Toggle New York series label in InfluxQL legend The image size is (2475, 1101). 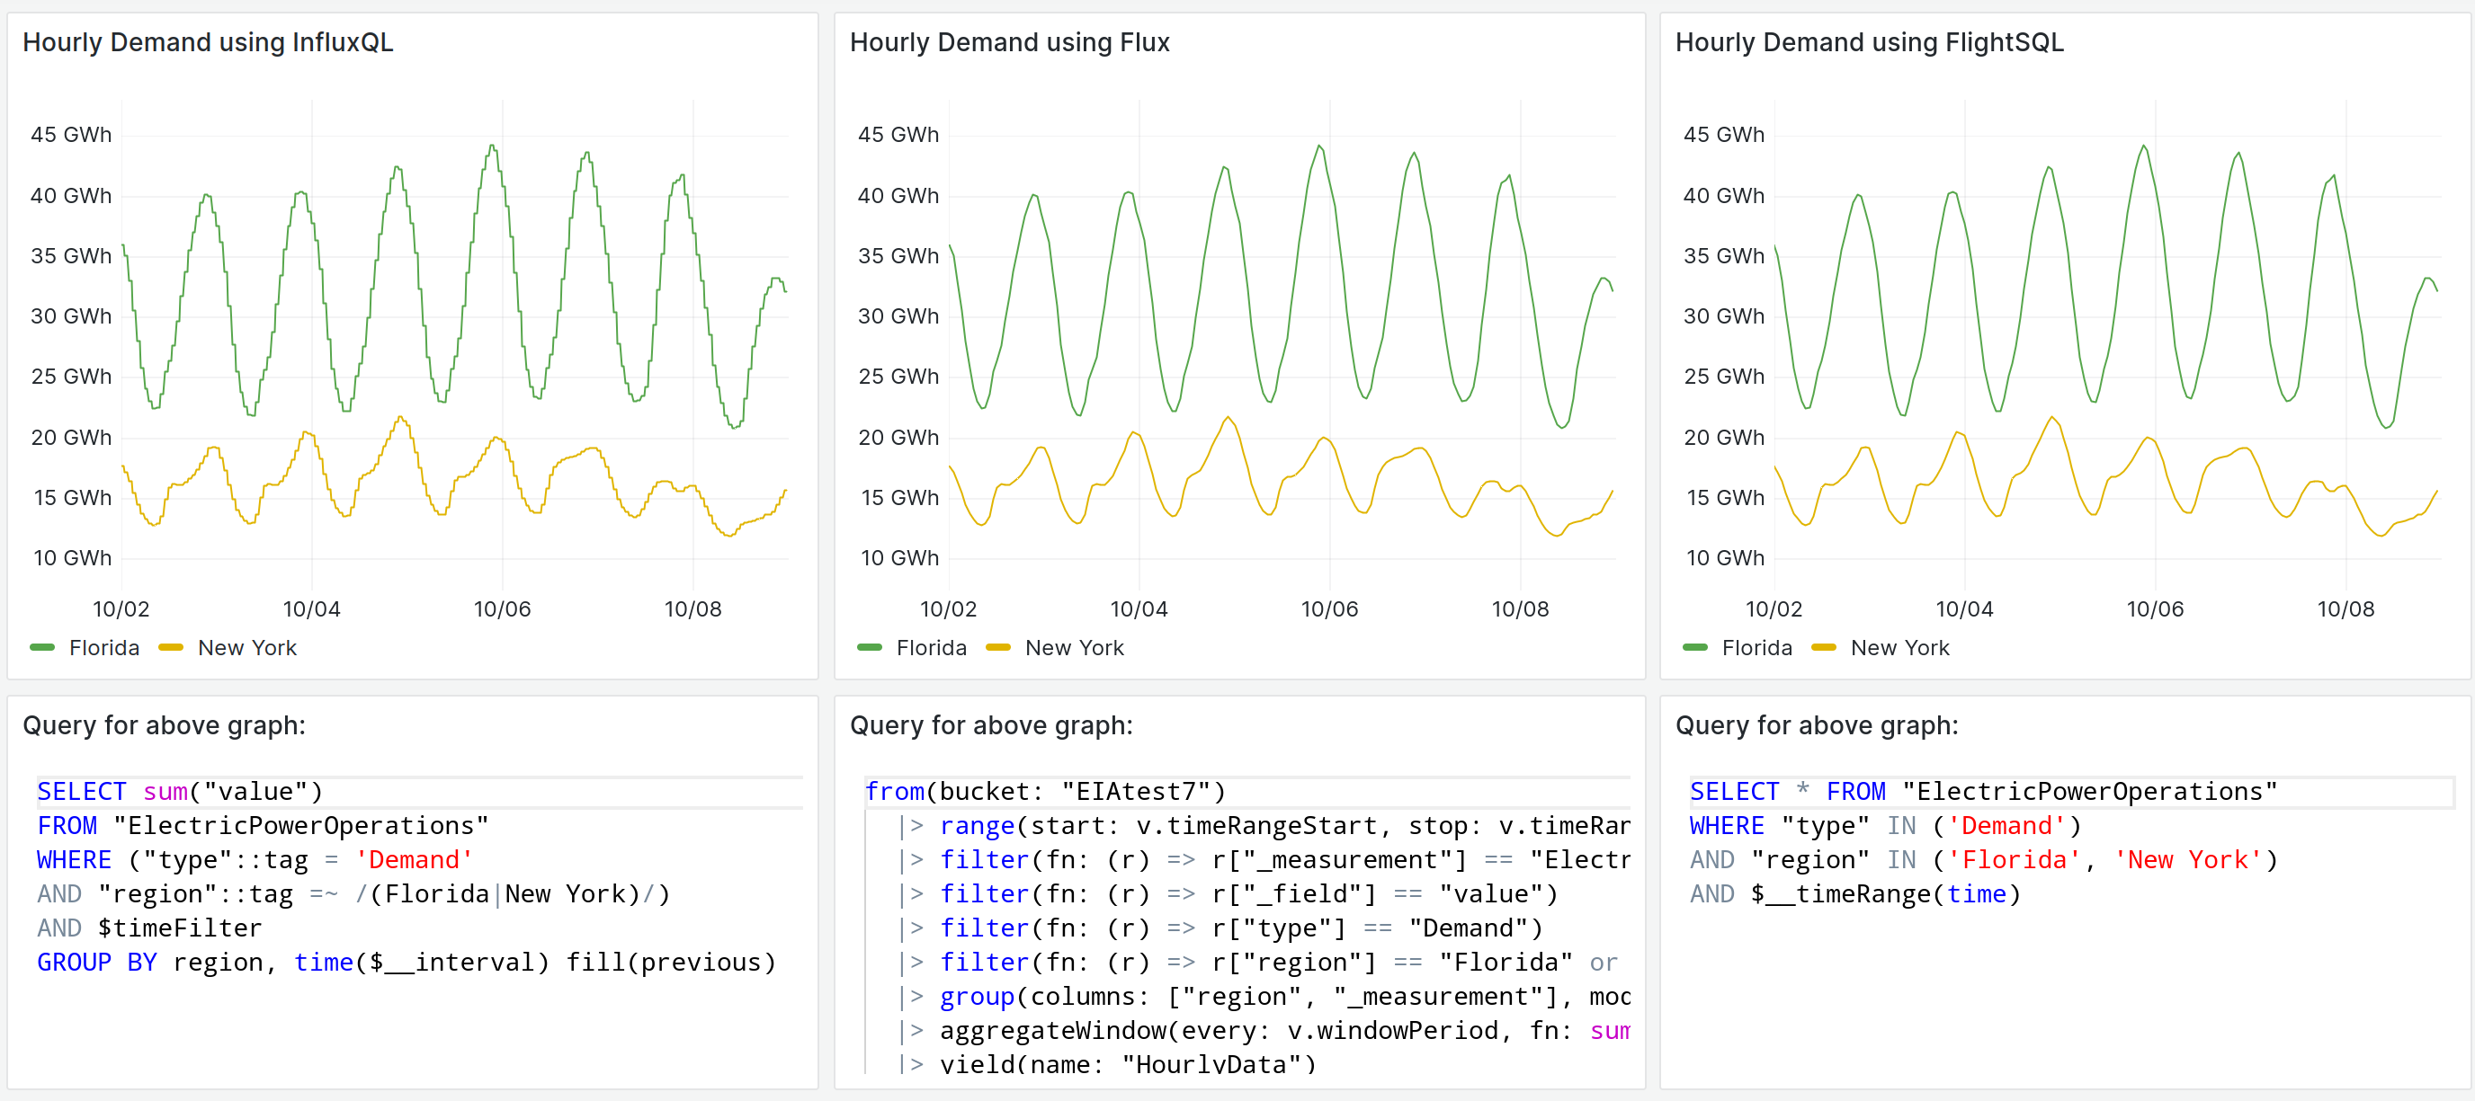(x=247, y=648)
